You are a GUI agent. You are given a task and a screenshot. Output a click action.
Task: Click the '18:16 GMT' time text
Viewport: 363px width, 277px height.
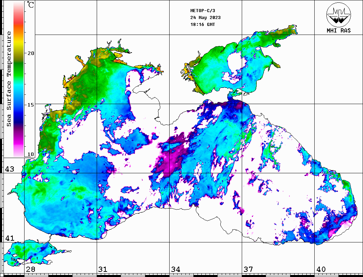[203, 24]
